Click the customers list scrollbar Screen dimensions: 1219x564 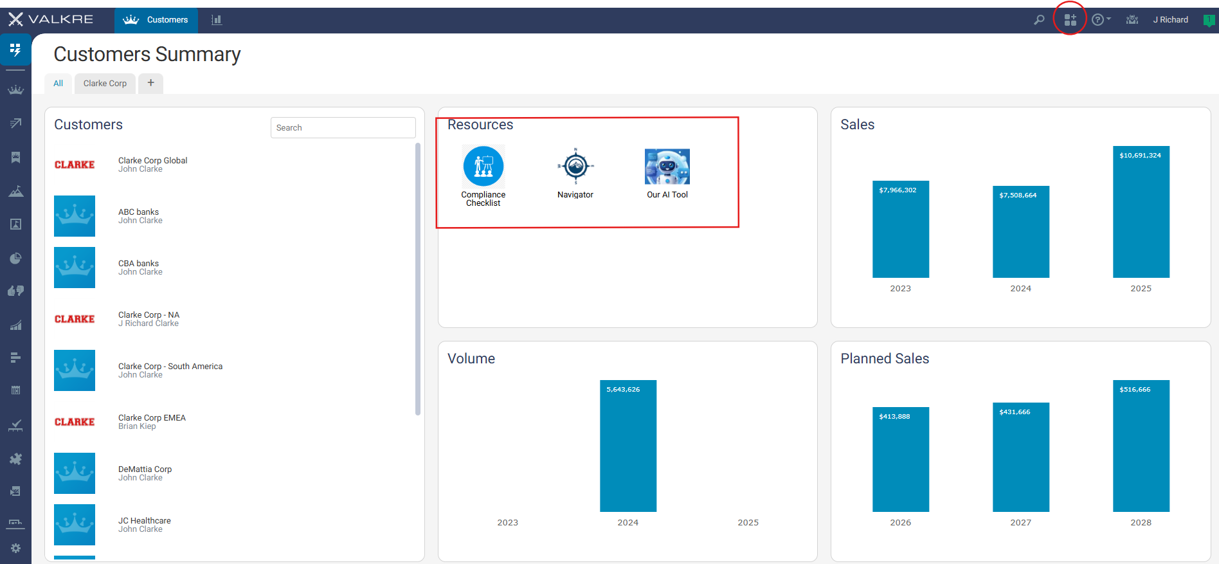tap(418, 279)
